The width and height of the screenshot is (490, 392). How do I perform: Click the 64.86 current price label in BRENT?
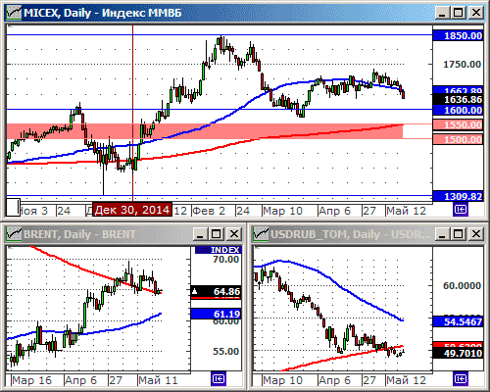pyautogui.click(x=216, y=291)
